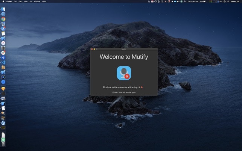242x151 pixels.
Task: Close the Mutify welcome window
Action: pos(92,49)
